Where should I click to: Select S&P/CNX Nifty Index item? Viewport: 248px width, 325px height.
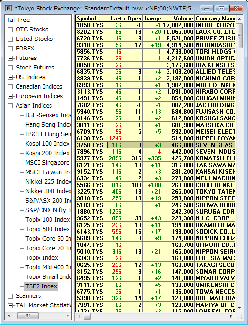coord(48,210)
